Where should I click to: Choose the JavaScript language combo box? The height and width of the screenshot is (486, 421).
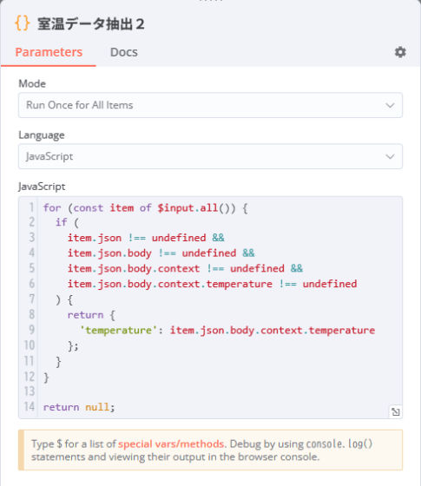coord(210,156)
